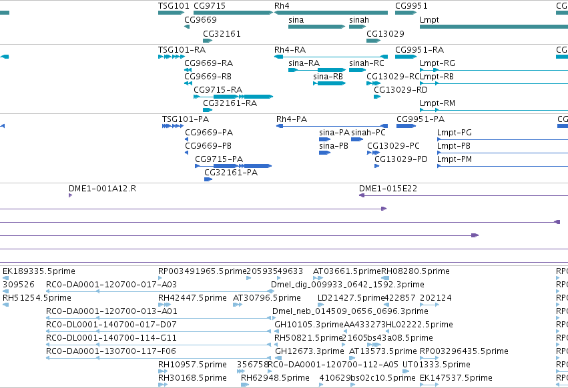
Task: Click the CG9715 gene feature
Action: tap(234, 13)
